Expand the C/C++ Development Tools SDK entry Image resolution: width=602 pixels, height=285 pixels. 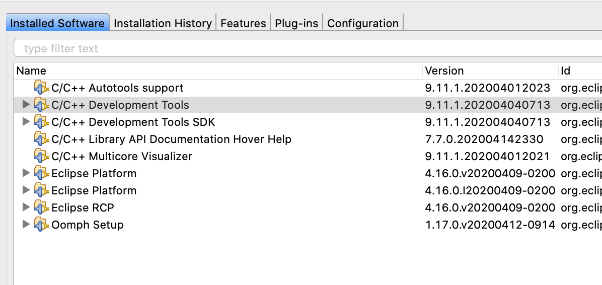[x=26, y=122]
